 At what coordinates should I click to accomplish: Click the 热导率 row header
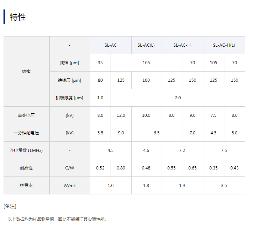click(x=26, y=186)
